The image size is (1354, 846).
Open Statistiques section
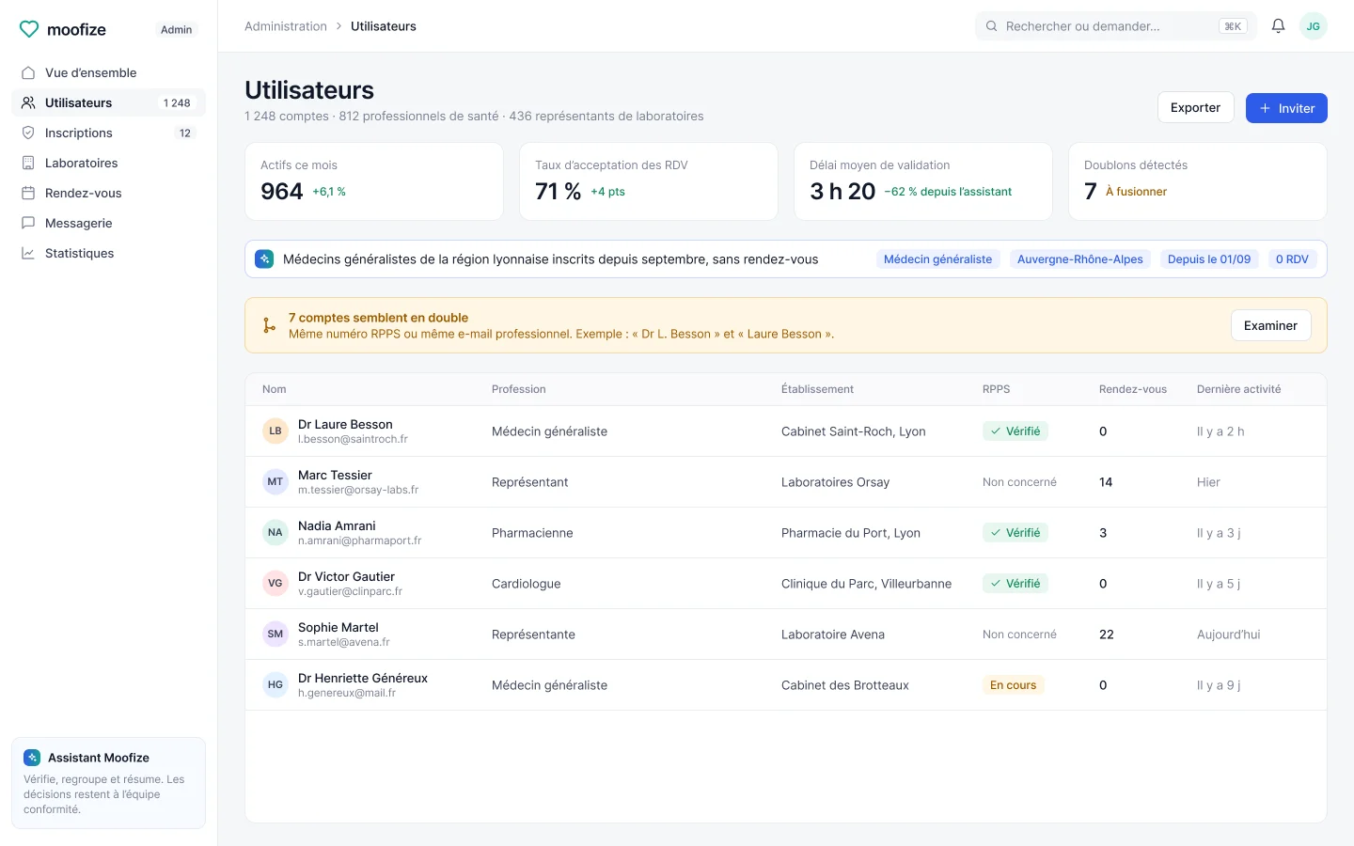(108, 253)
